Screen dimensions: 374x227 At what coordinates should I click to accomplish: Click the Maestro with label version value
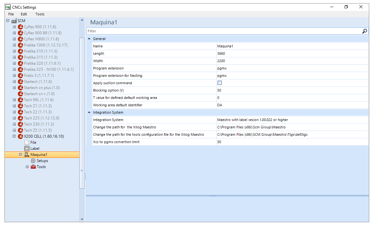coord(292,120)
